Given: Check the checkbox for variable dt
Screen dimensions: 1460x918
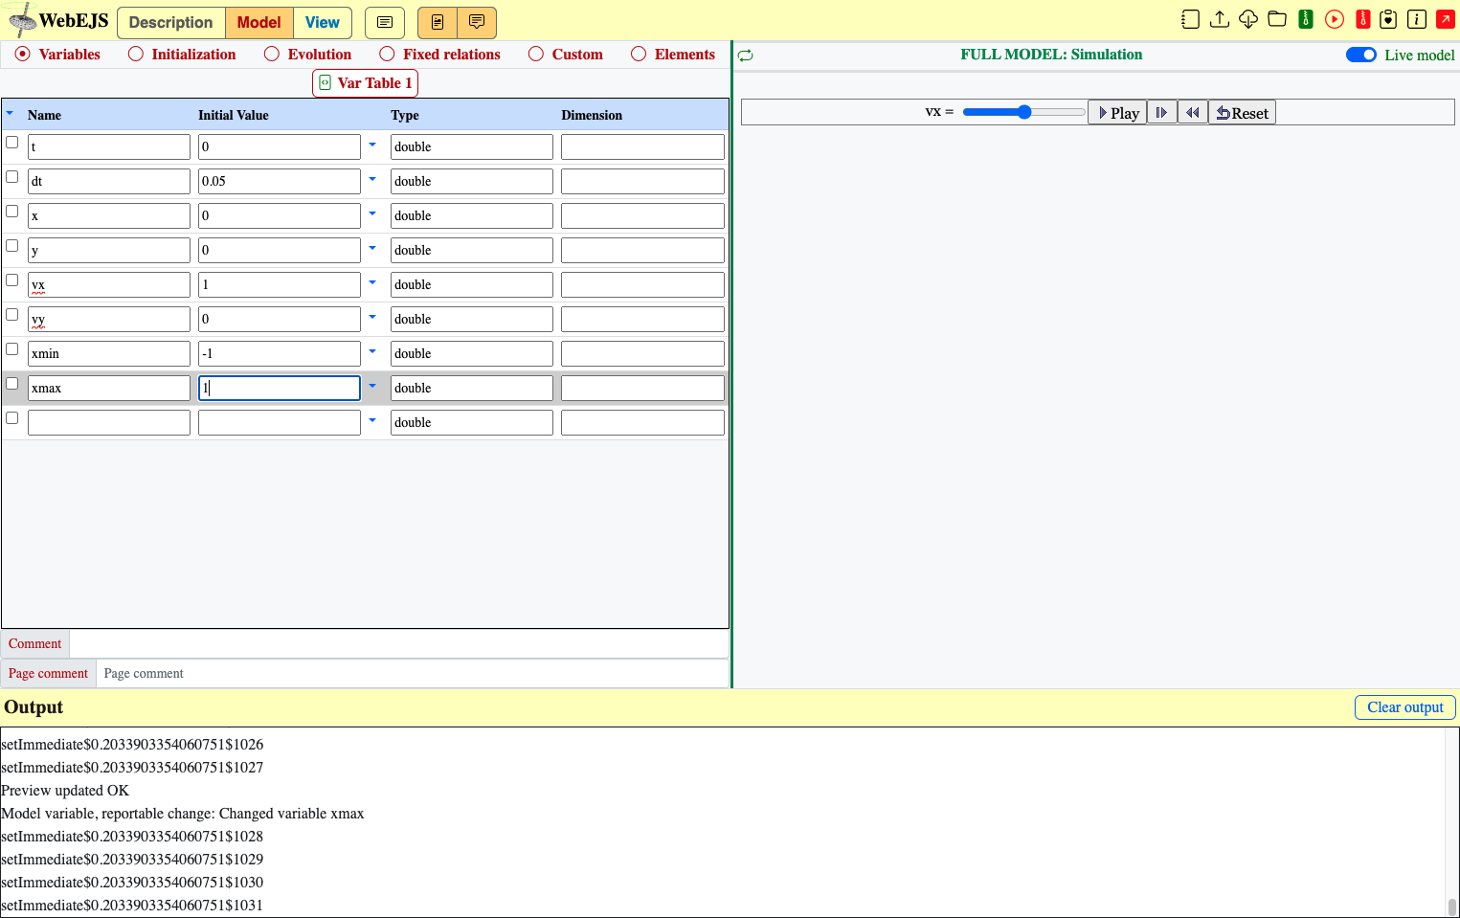Looking at the screenshot, I should pyautogui.click(x=12, y=177).
